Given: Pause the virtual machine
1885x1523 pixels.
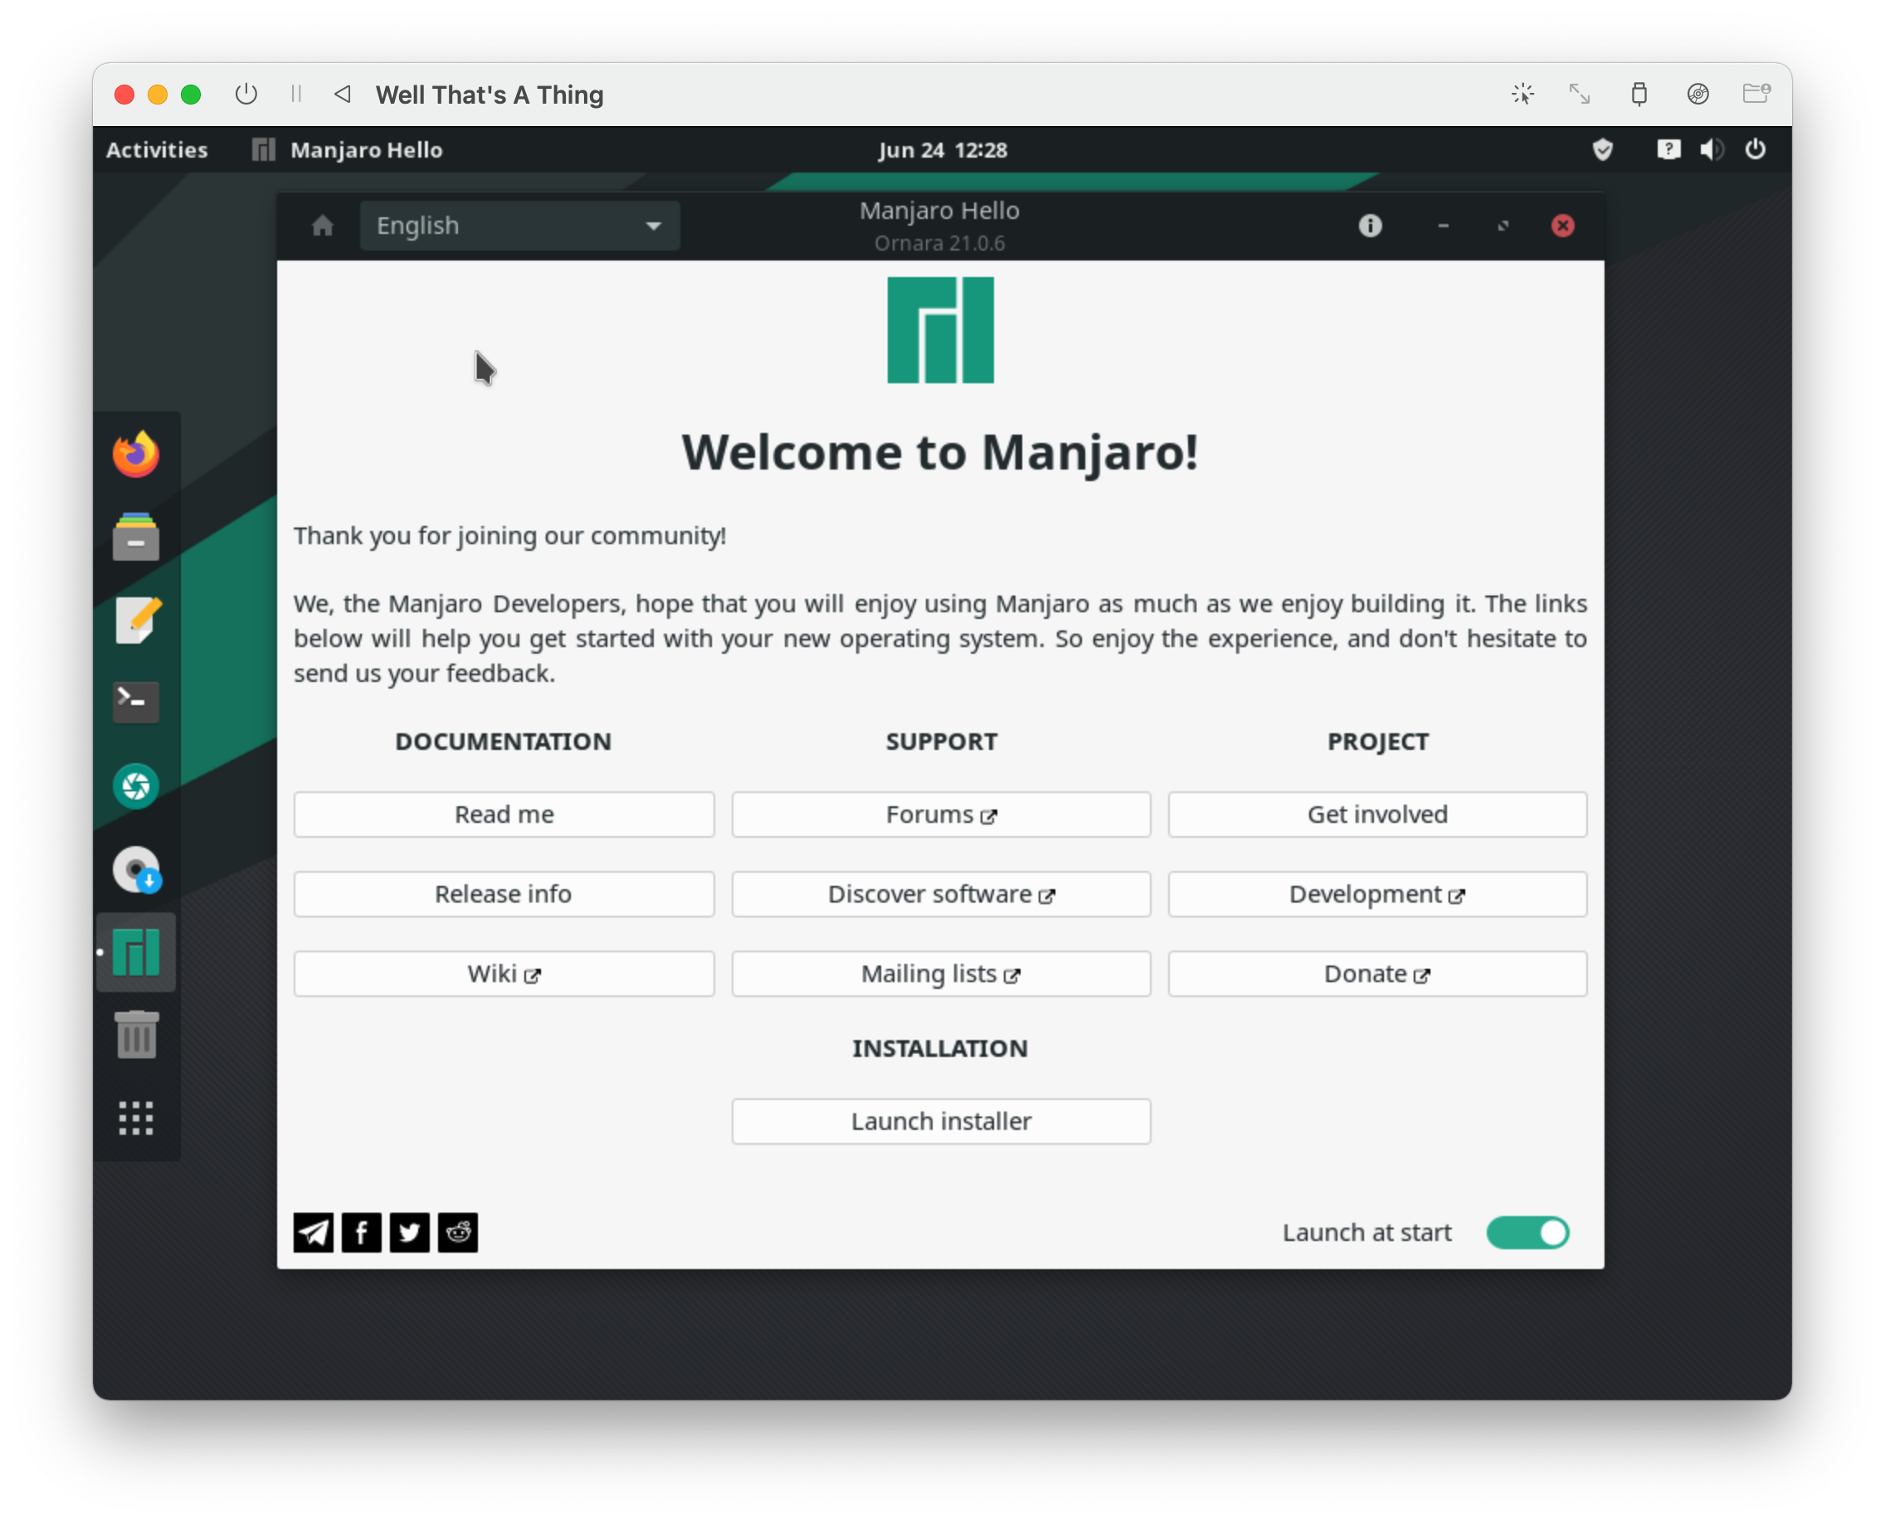Looking at the screenshot, I should [x=297, y=94].
